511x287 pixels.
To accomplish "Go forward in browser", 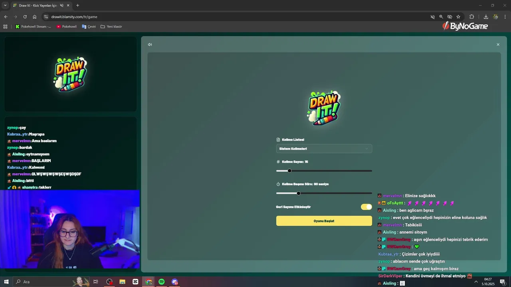I will pyautogui.click(x=15, y=17).
